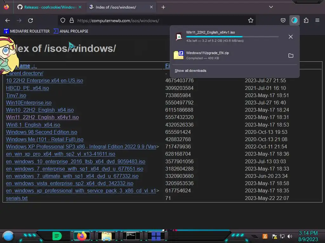Click the Win11 ISO download file icon
This screenshot has width=325, height=243.
pyautogui.click(x=179, y=37)
